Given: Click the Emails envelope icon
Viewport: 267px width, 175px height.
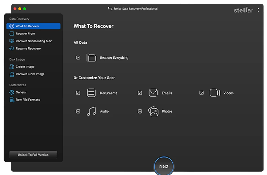Looking at the screenshot, I should [x=153, y=93].
